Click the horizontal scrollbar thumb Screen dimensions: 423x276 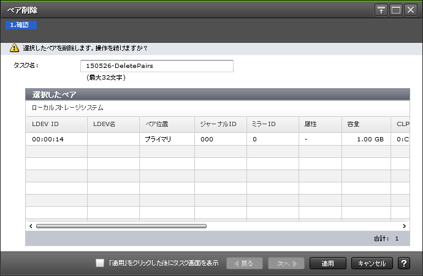coord(121,226)
